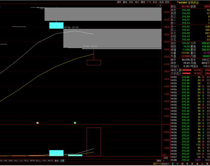Click the 委比 83.19% value

[x=186, y=7]
